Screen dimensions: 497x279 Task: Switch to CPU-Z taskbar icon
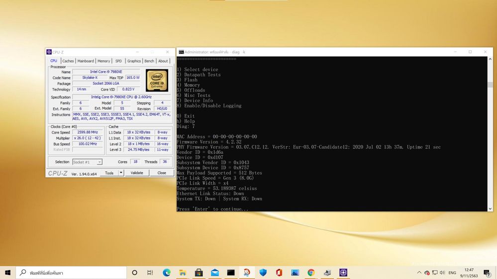pyautogui.click(x=343, y=273)
